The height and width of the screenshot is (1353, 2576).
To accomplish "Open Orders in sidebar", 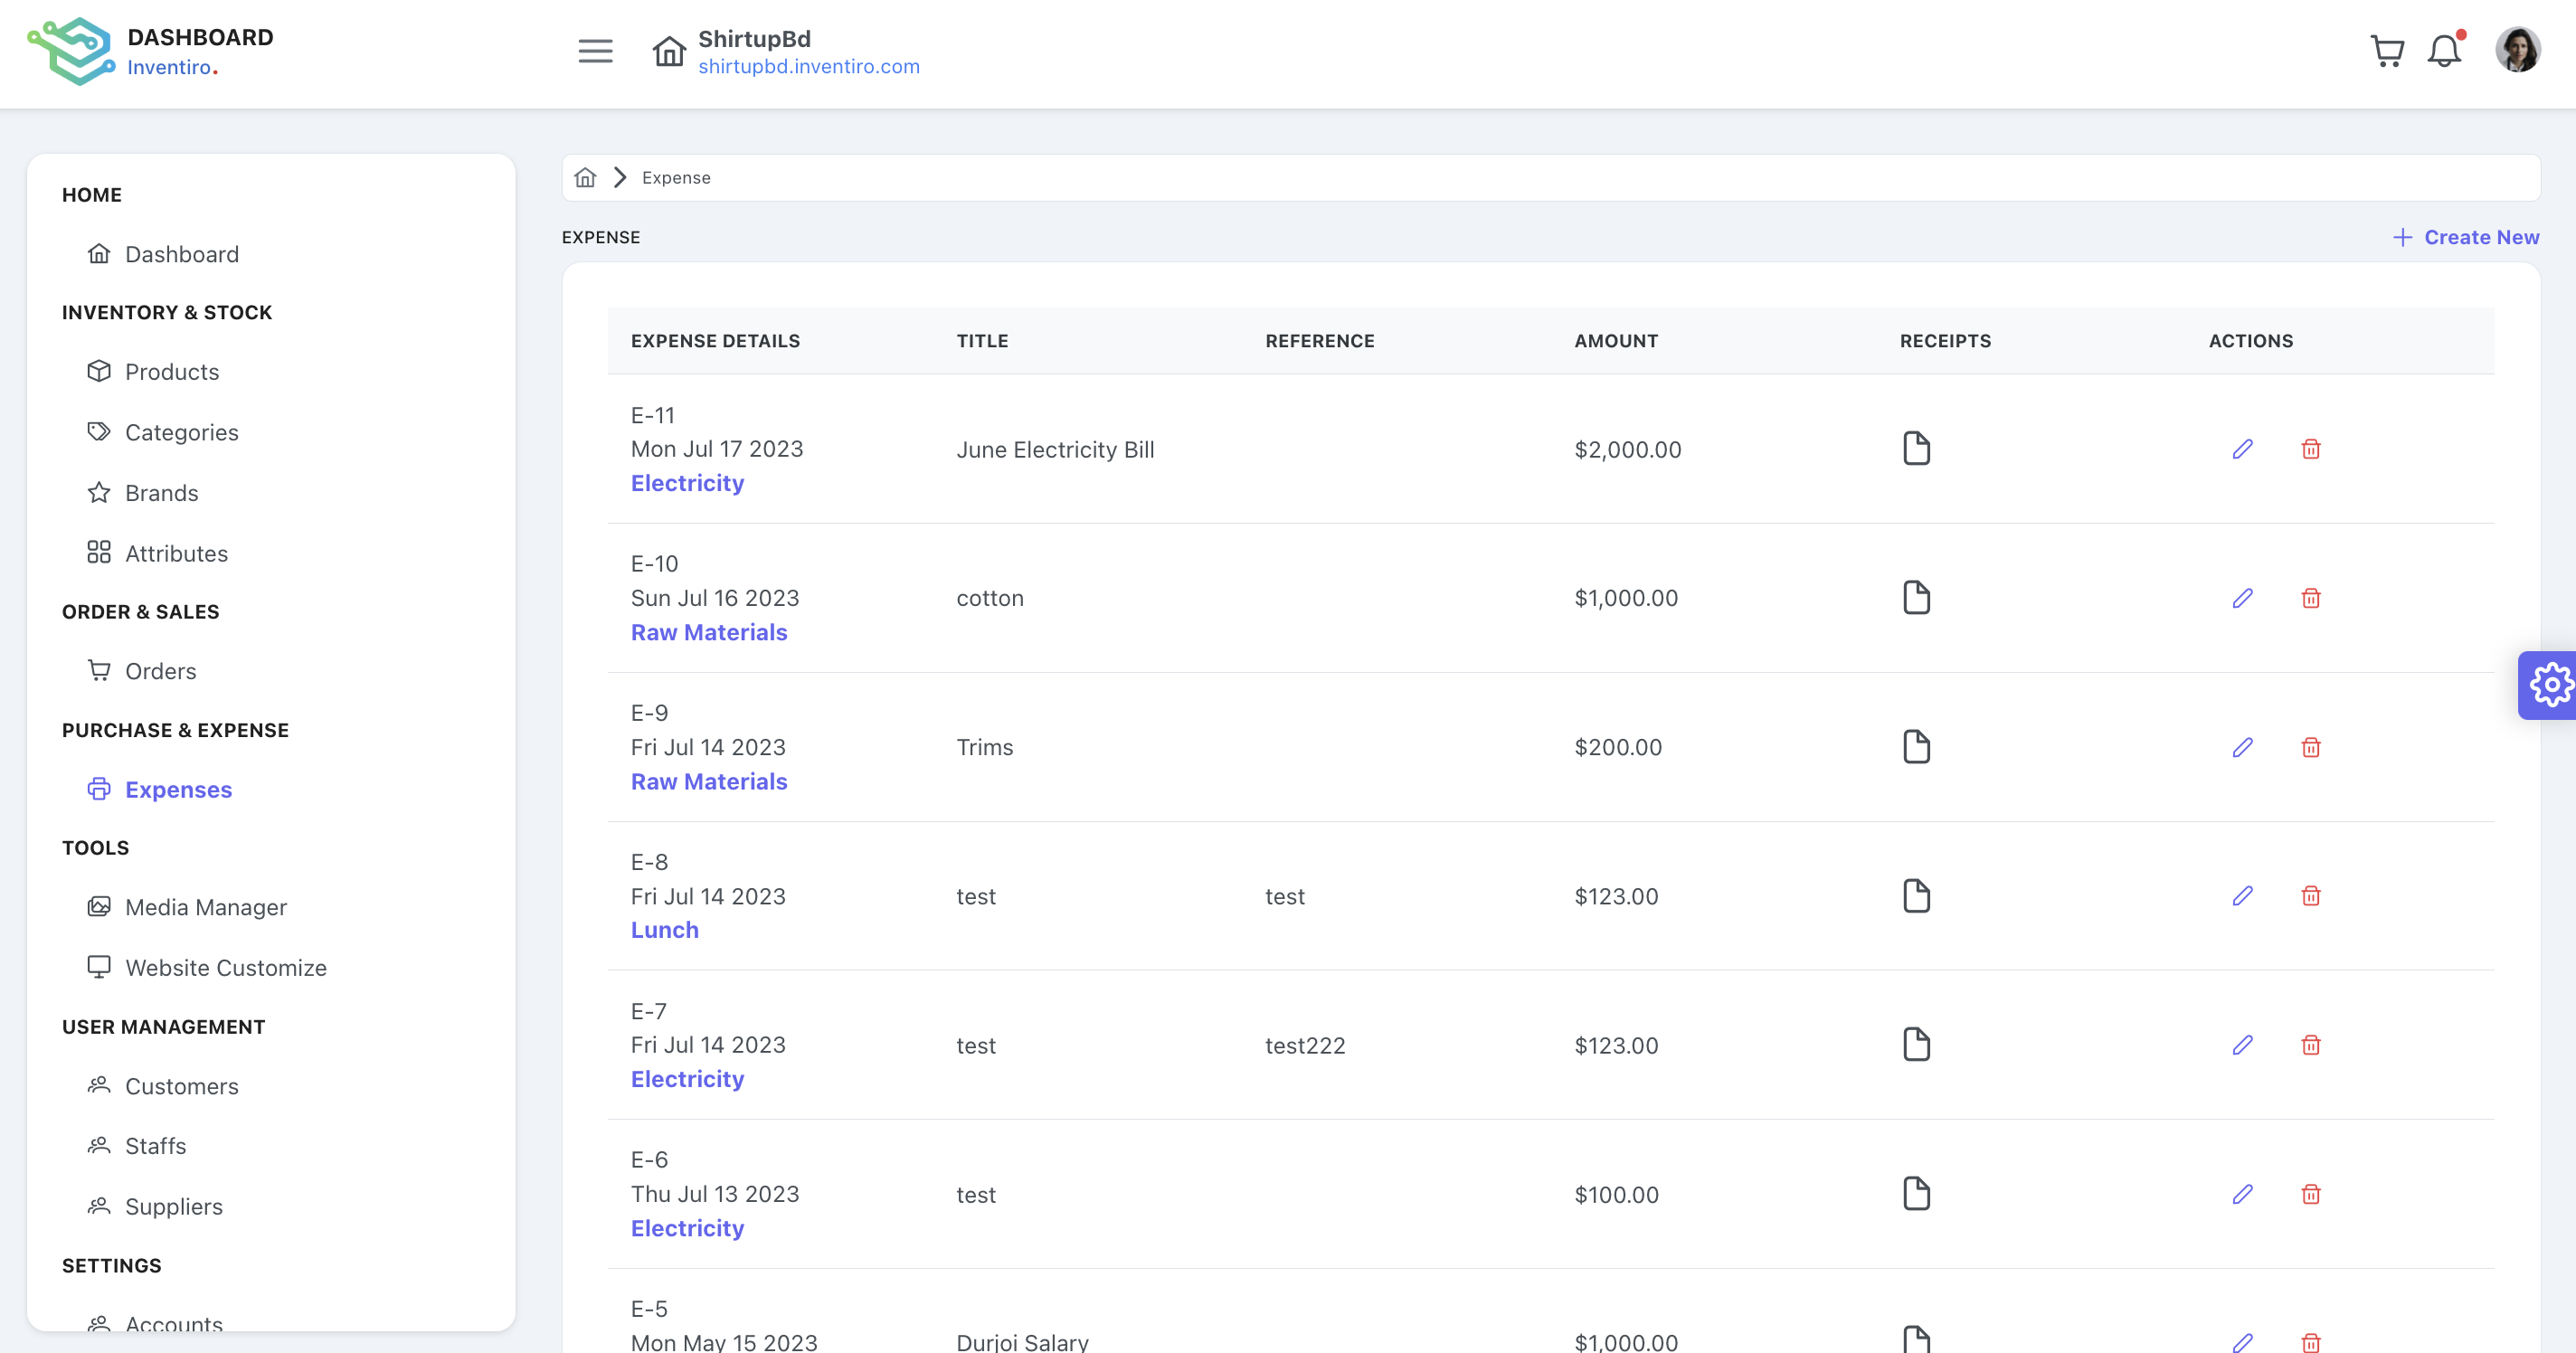I will [x=142, y=671].
